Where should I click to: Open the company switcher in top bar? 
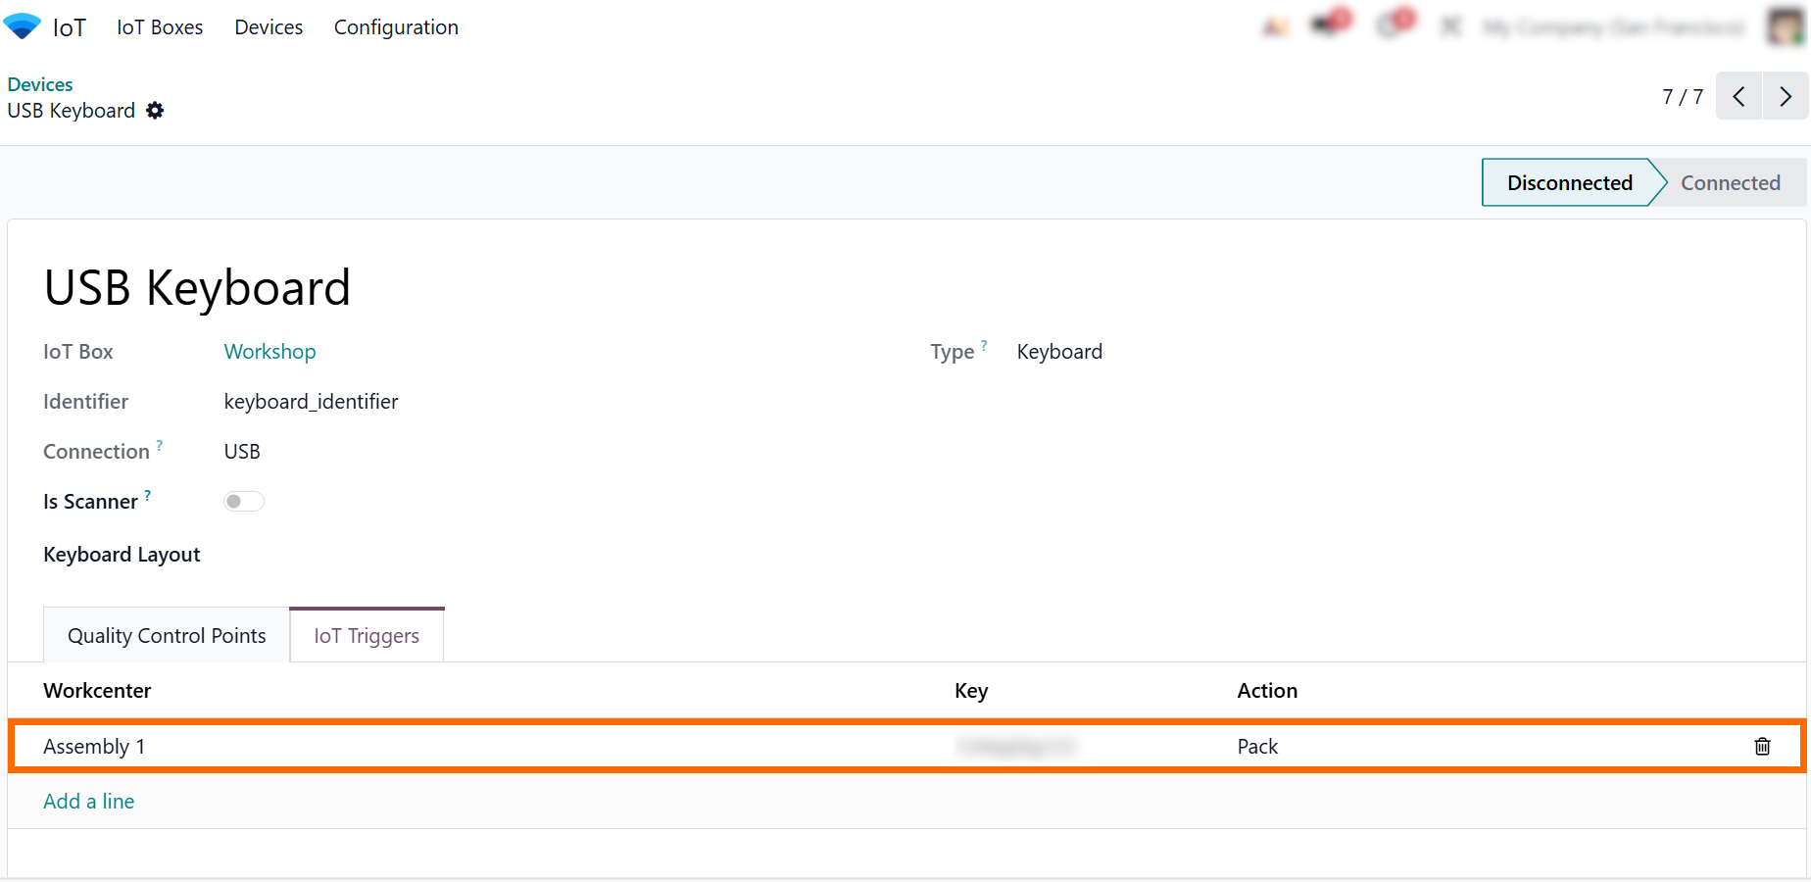pos(1612,27)
